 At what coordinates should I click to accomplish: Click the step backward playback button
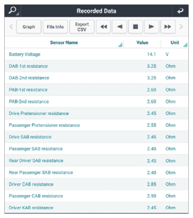tap(120, 27)
